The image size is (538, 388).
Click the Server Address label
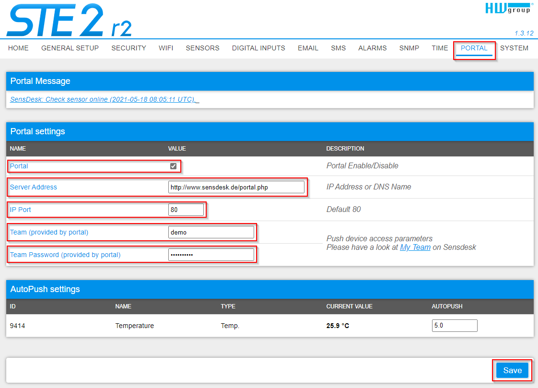(33, 187)
